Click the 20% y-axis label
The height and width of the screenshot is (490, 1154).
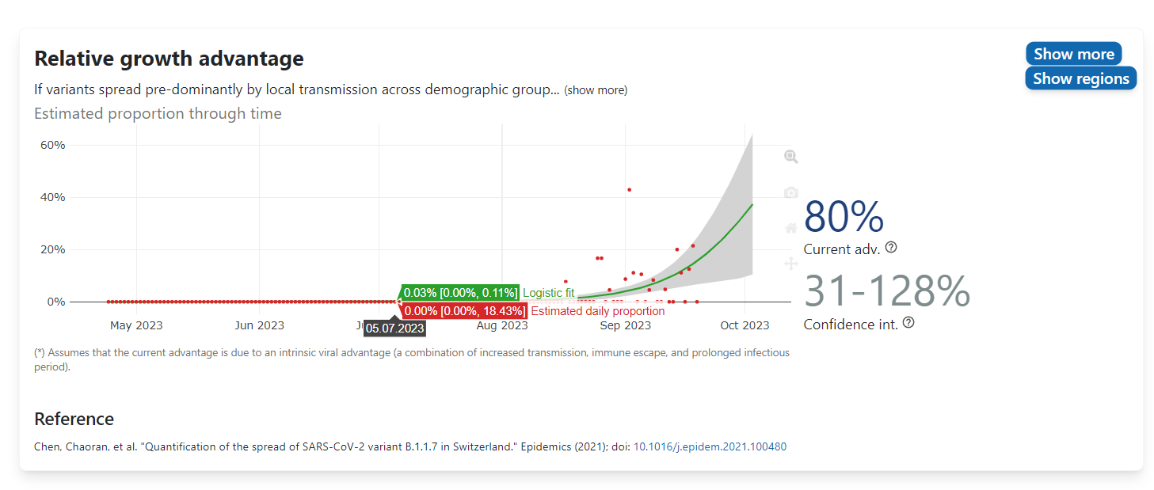point(52,249)
